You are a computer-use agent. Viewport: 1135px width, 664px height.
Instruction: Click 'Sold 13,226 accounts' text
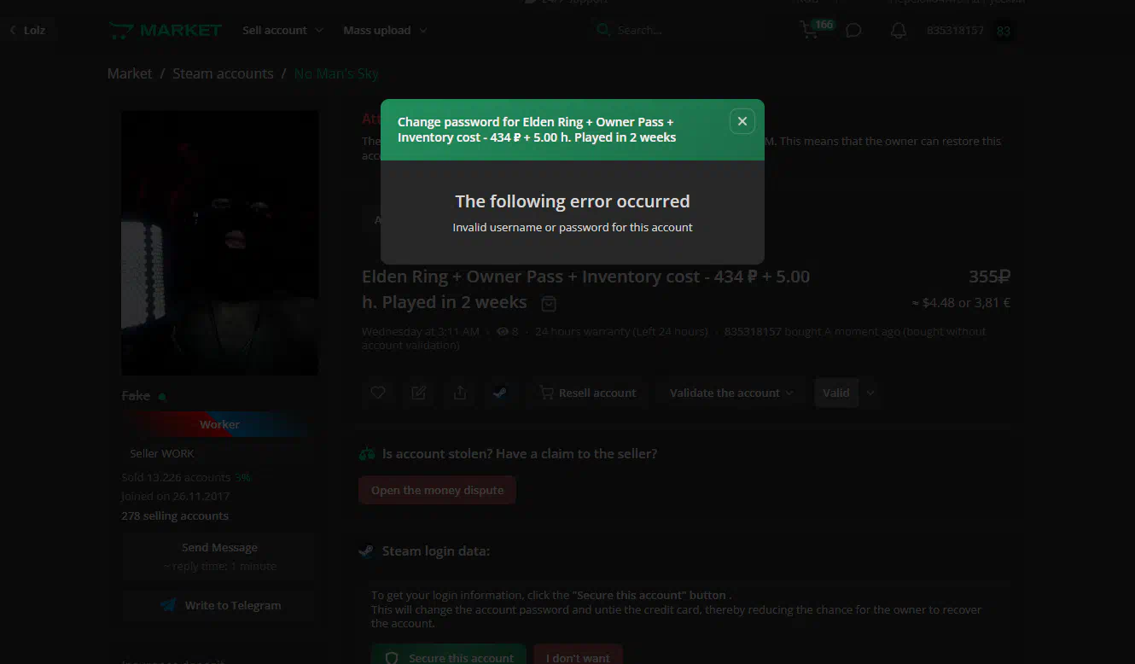click(x=176, y=477)
